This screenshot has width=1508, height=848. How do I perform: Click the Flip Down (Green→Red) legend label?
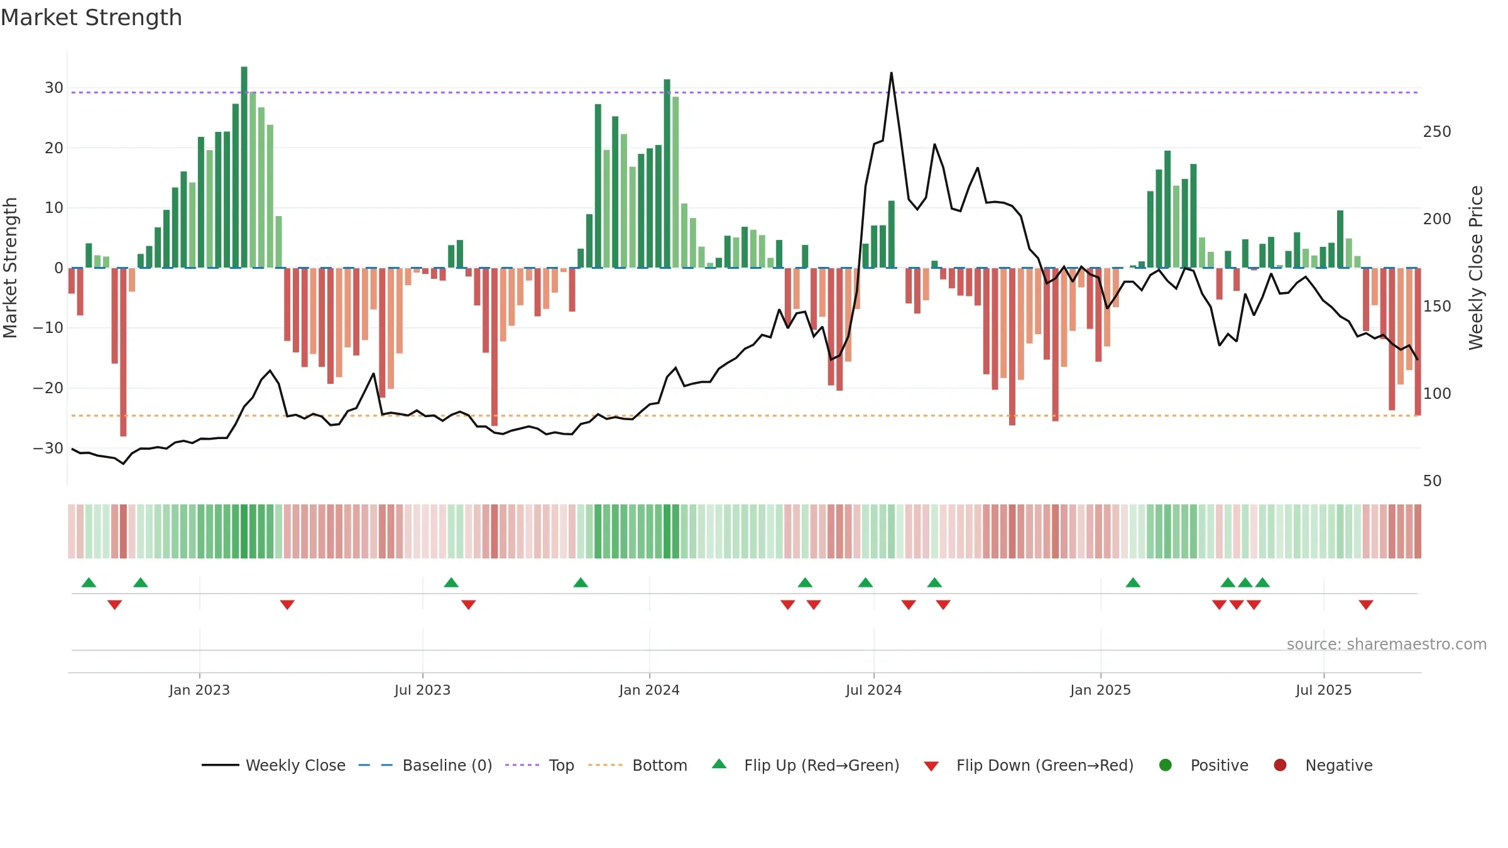pyautogui.click(x=1044, y=765)
